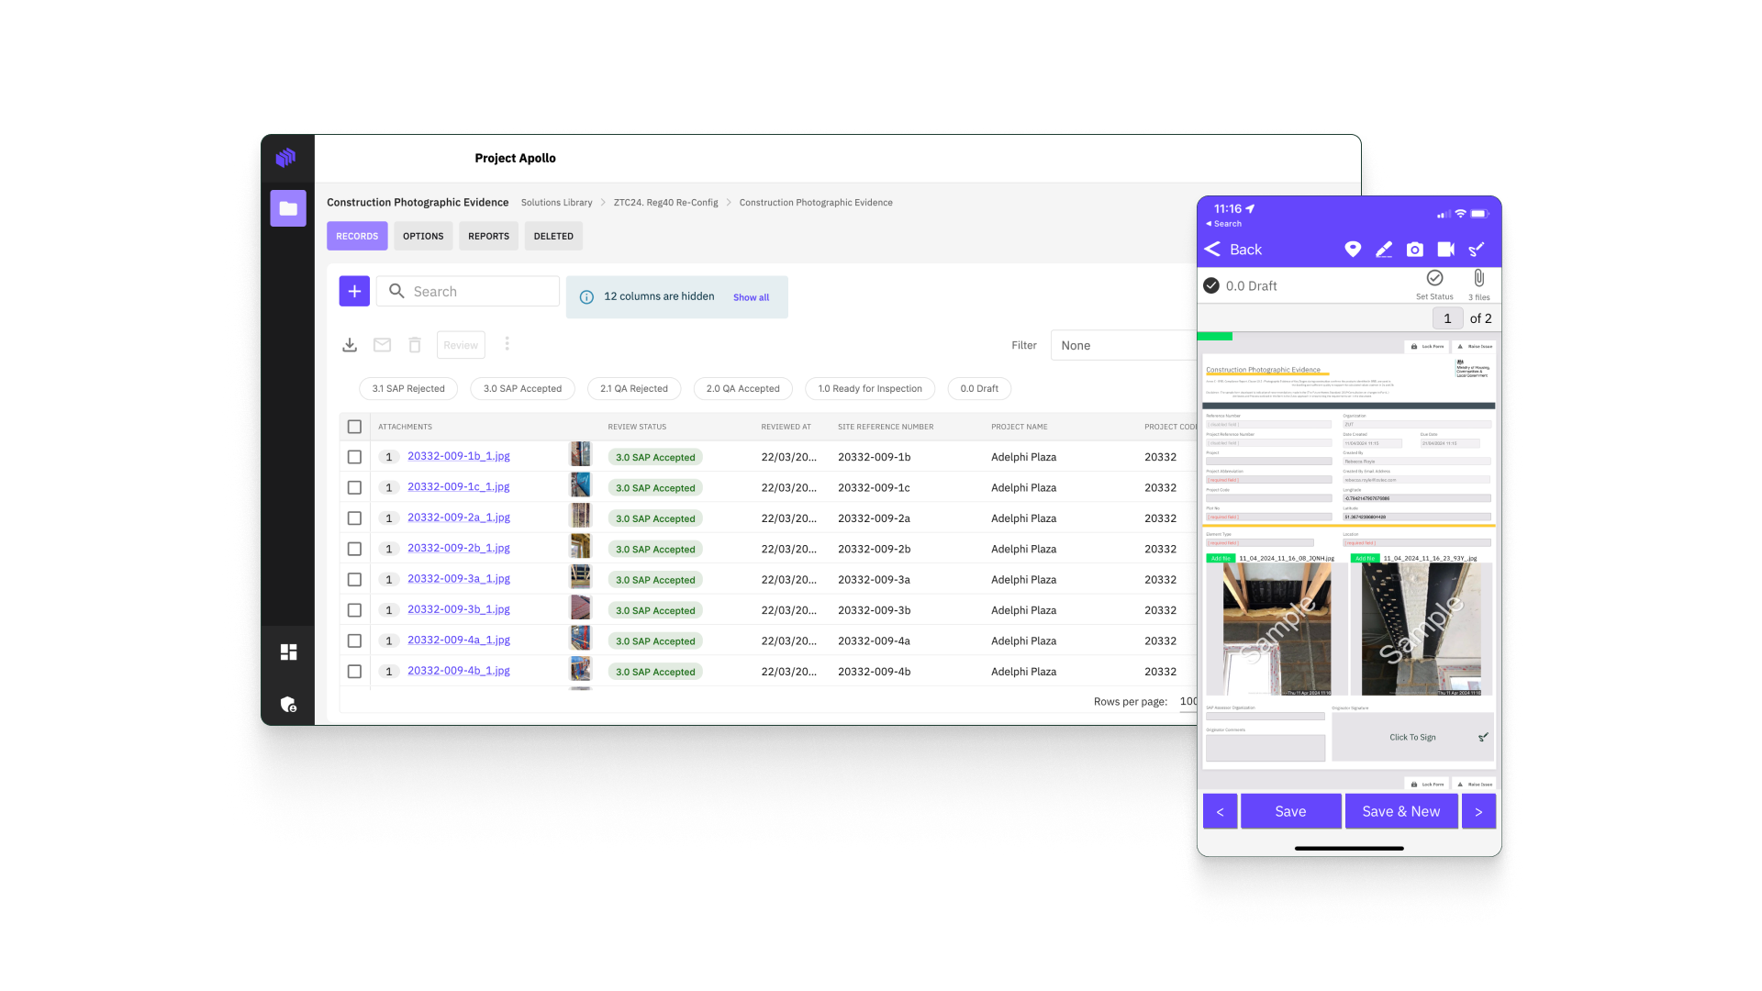The image size is (1762, 991).
Task: Click Show all hidden columns link
Action: tap(751, 296)
